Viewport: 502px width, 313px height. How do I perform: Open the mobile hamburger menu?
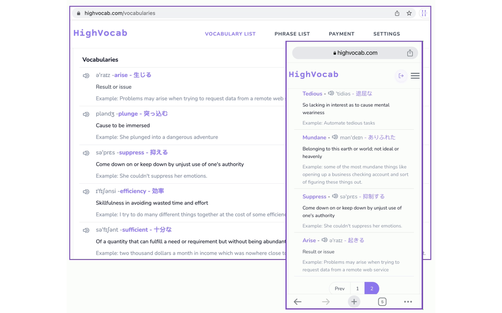(415, 76)
